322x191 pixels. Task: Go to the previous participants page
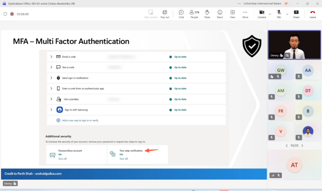coord(286,145)
